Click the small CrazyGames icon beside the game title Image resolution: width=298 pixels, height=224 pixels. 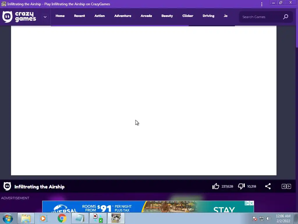point(7,186)
